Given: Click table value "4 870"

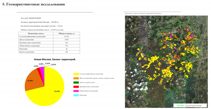Looking at the screenshot, I should pos(67,40).
